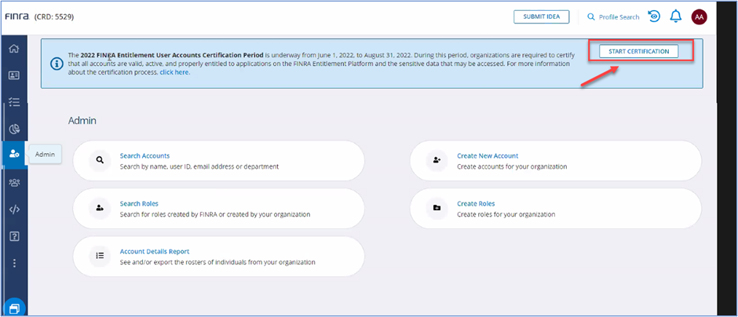Click the blue chat window icon at bottom-left
Viewport: 738px width, 317px height.
click(14, 305)
